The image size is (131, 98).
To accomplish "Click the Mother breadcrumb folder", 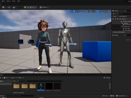I will point(20,78).
